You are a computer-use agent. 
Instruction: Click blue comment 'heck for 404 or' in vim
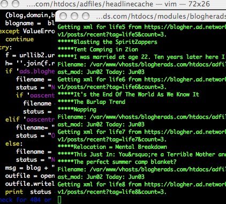point(26,200)
